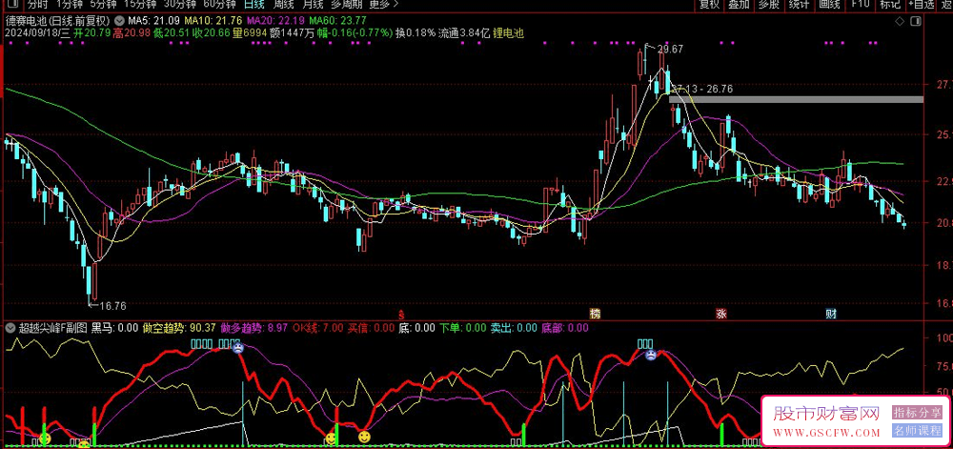The image size is (953, 449).
Task: Click the 榜 event marker
Action: [x=595, y=315]
